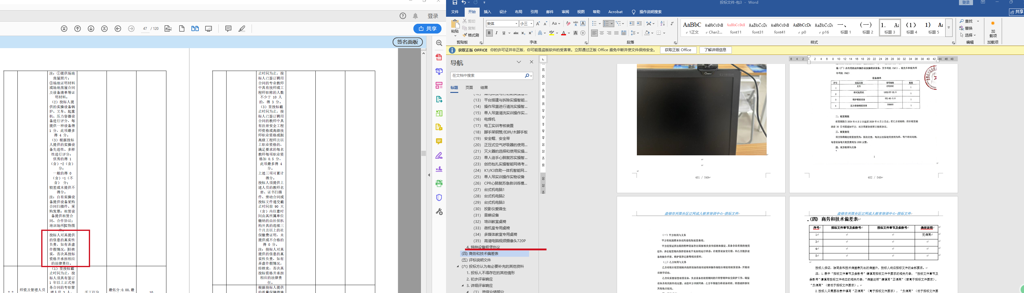Image resolution: width=1024 pixels, height=293 pixels.
Task: Sort paragraphs with the A-Z sort icon
Action: click(662, 24)
